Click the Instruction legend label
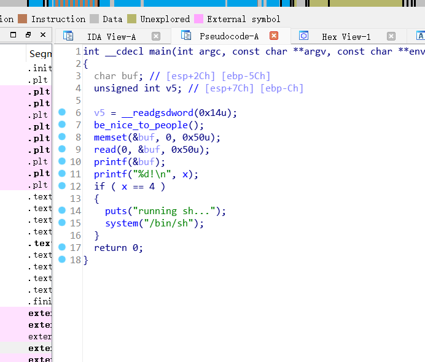 pos(58,19)
